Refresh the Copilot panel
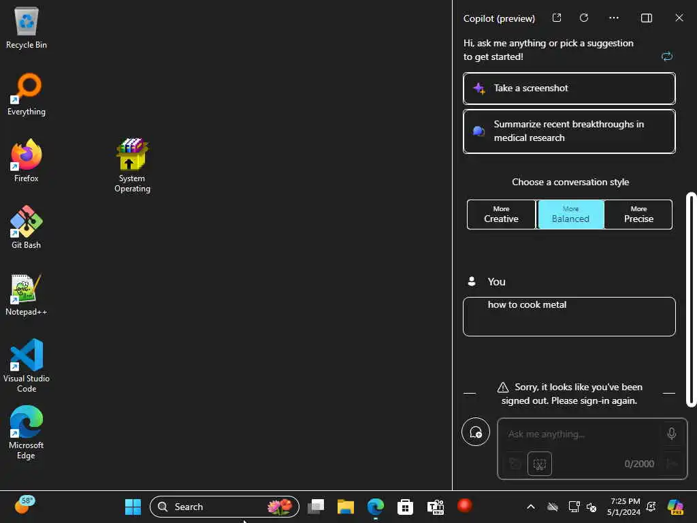697x523 pixels. click(584, 18)
